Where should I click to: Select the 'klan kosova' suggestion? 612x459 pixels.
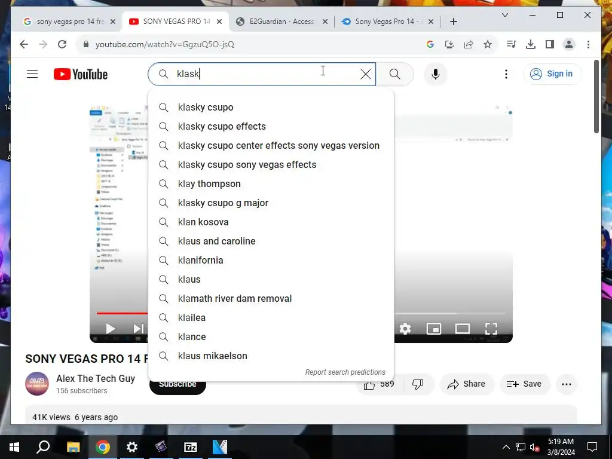pyautogui.click(x=271, y=222)
